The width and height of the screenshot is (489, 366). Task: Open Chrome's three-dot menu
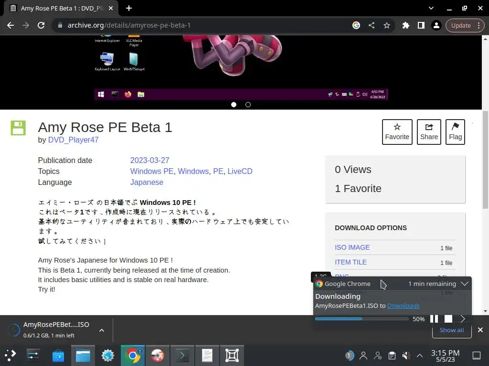(x=478, y=26)
